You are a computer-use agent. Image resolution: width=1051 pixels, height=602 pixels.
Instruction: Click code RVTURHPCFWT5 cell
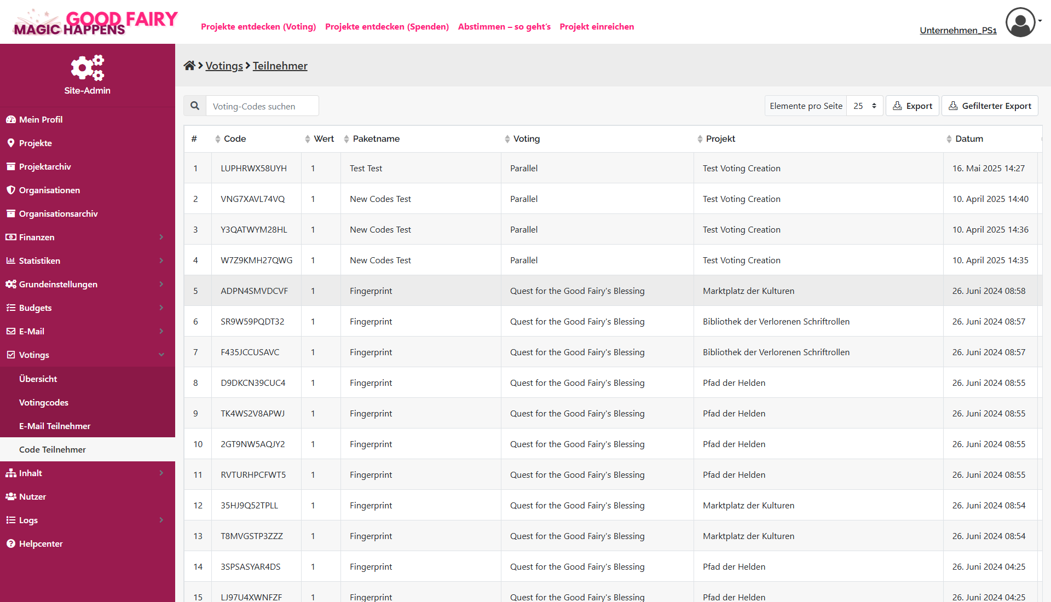click(x=256, y=474)
